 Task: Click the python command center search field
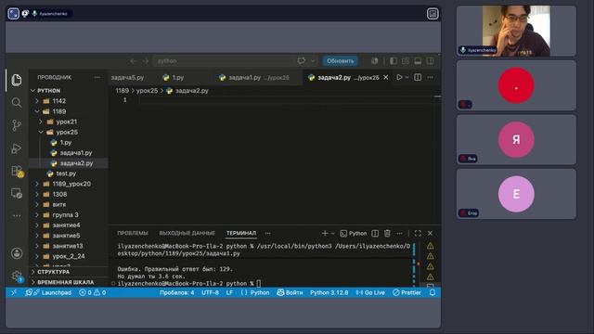225,61
